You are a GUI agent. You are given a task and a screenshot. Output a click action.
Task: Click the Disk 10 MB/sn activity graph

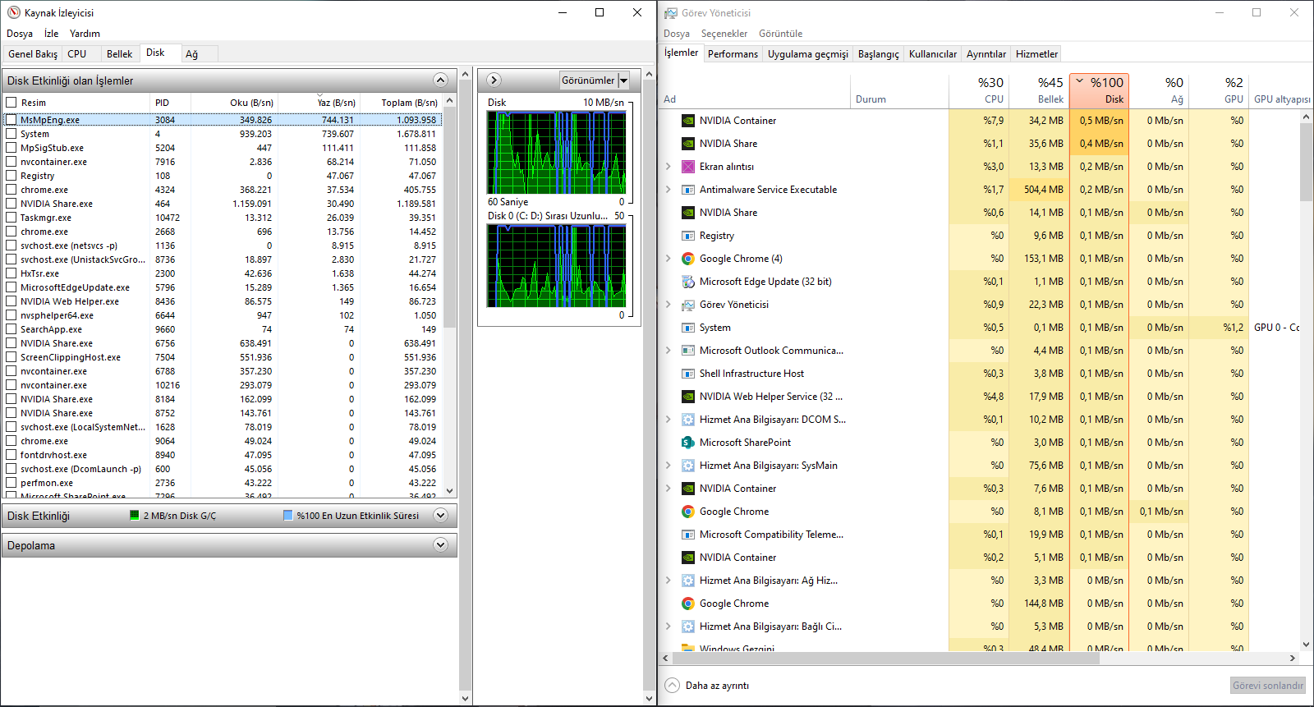[x=557, y=153]
